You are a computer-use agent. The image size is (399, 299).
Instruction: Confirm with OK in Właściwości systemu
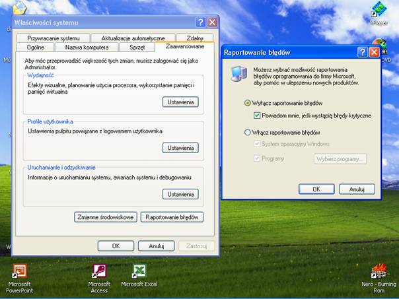(x=116, y=246)
